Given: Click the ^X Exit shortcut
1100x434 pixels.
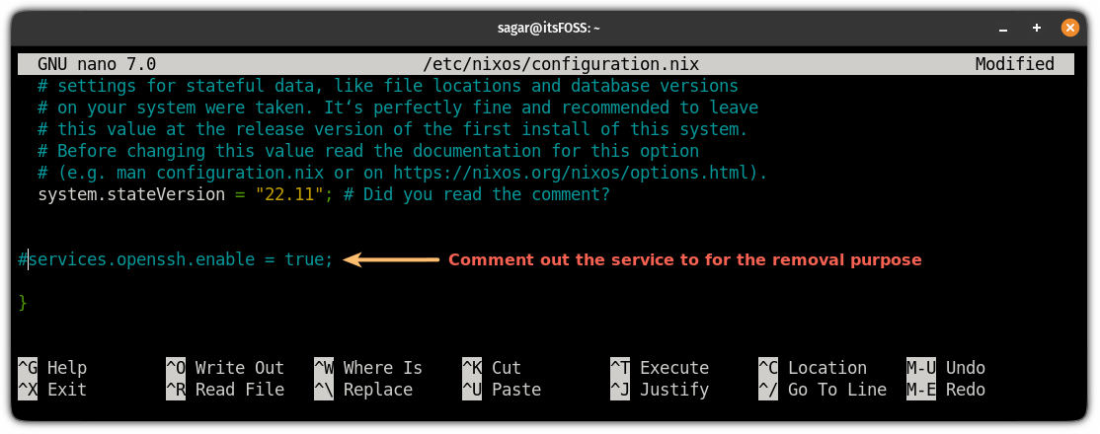Looking at the screenshot, I should point(58,390).
